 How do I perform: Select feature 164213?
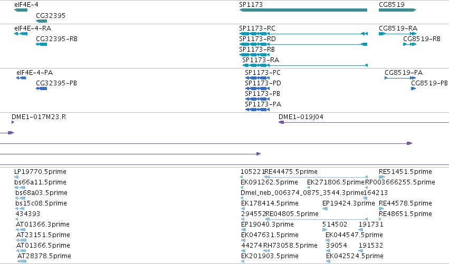[365, 198]
